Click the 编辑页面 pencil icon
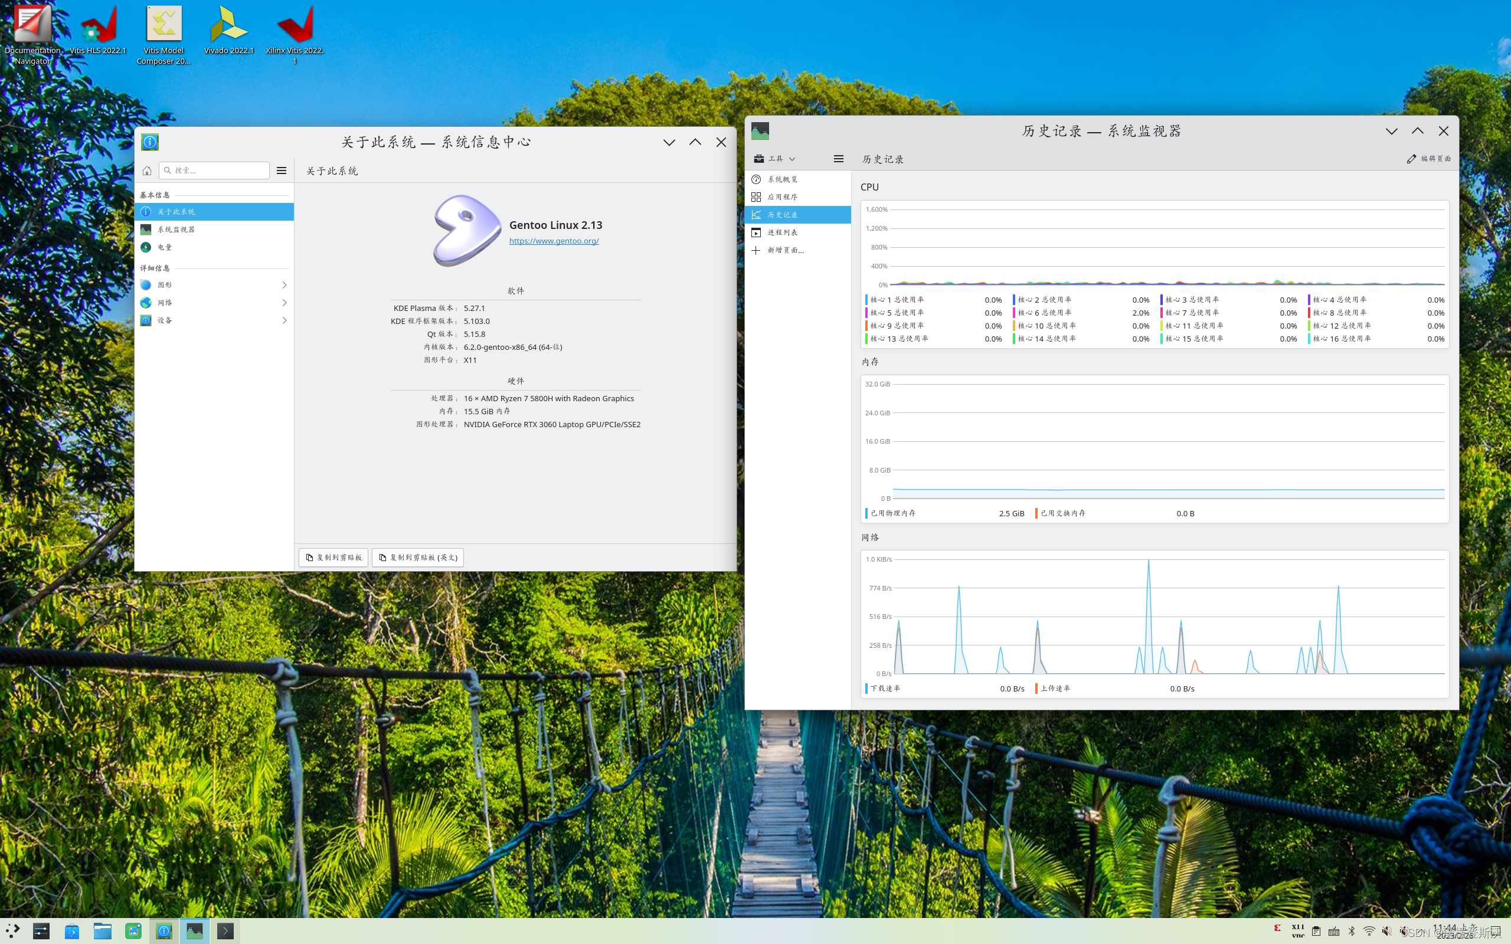 click(x=1411, y=159)
